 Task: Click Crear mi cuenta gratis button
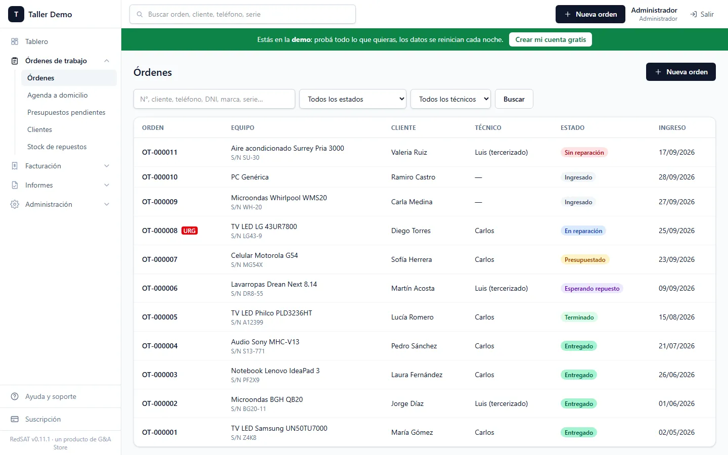click(x=551, y=39)
